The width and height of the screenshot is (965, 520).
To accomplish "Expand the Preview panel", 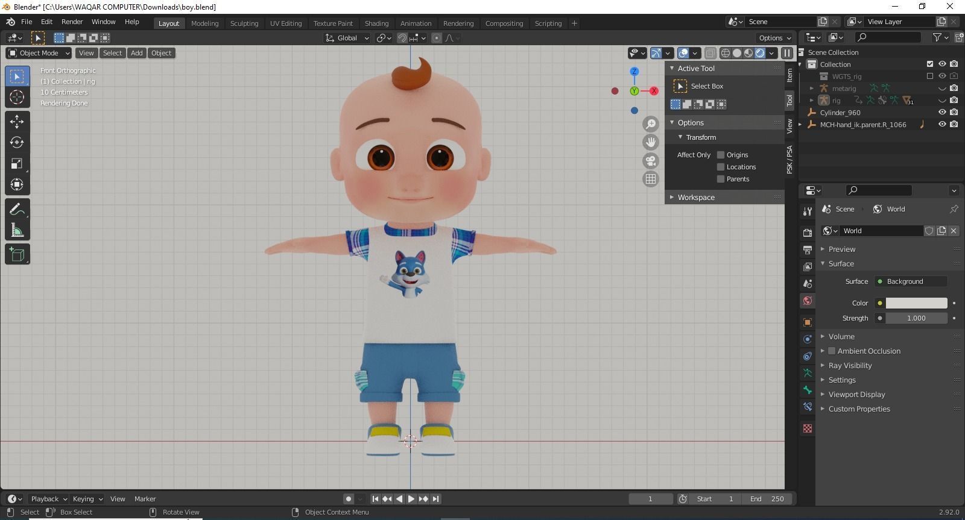I will [841, 249].
